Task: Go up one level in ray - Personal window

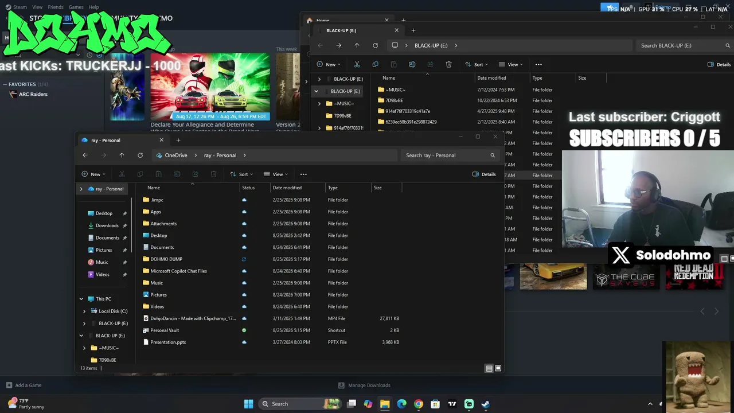Action: pos(122,155)
